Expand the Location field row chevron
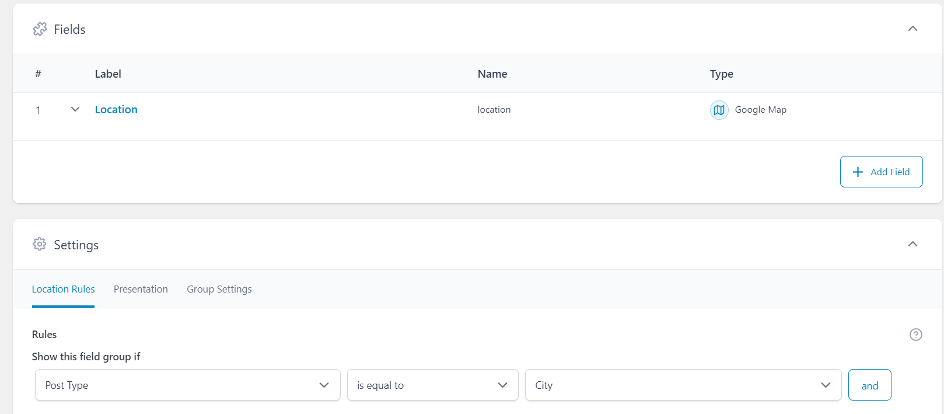This screenshot has height=414, width=944. click(x=75, y=110)
